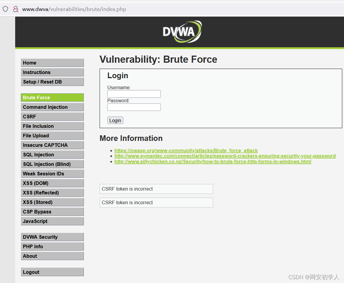The height and width of the screenshot is (283, 344).
Task: Navigate to File Upload
Action: pos(52,136)
